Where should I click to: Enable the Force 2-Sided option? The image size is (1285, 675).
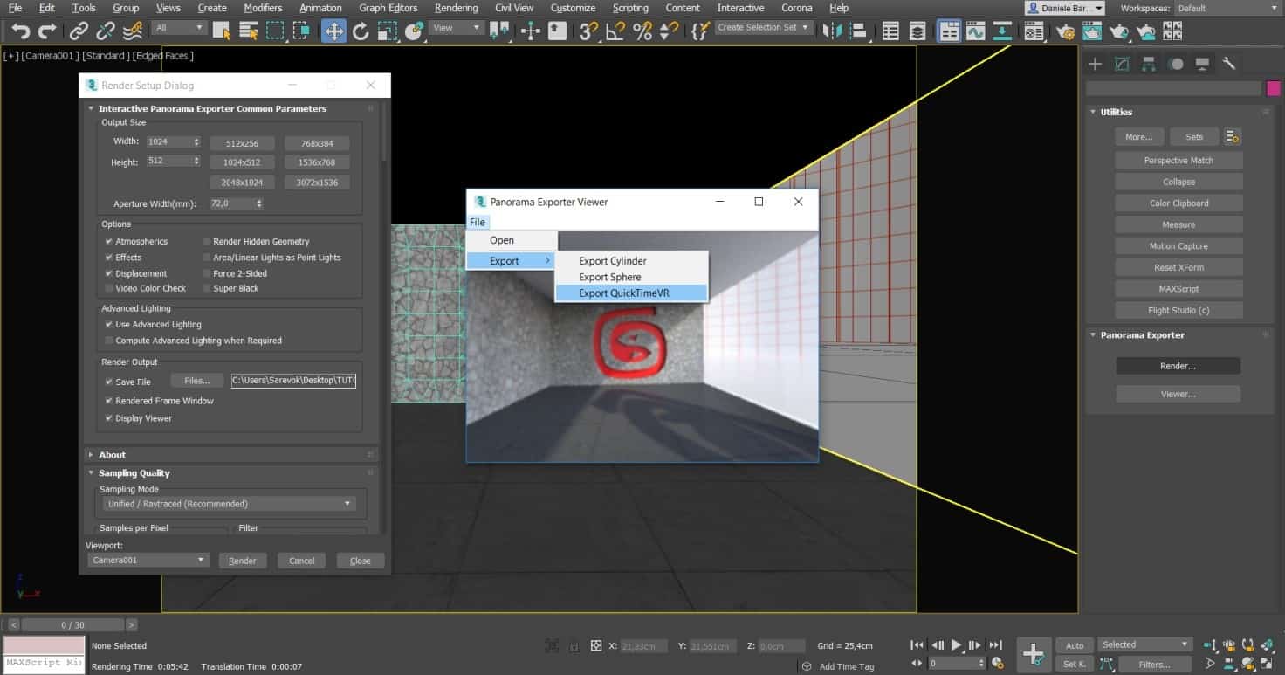pyautogui.click(x=207, y=273)
